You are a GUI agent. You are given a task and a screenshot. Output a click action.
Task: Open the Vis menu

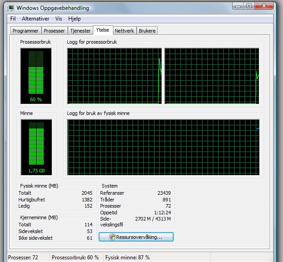pyautogui.click(x=58, y=19)
